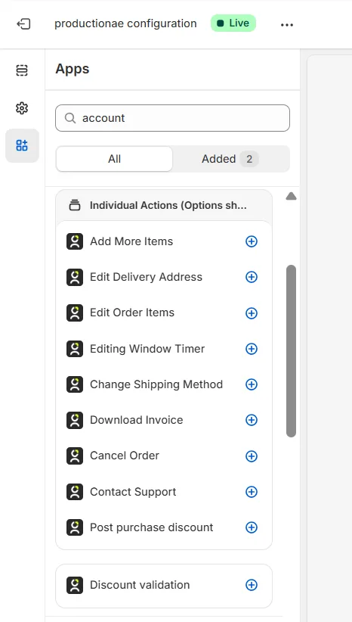
Task: Switch to the Added tab
Action: coord(230,159)
